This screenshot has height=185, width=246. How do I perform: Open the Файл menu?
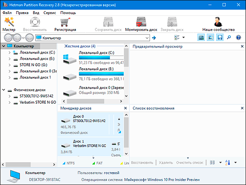coord(7,13)
